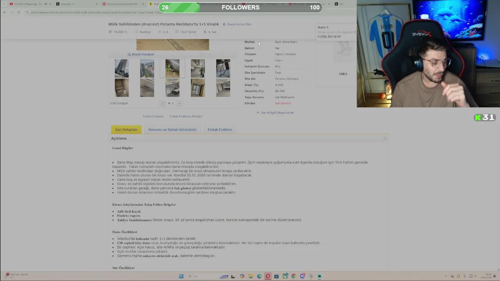Select the highlighted third photo thumbnail
Screen dimensions: 500x281
[172, 68]
